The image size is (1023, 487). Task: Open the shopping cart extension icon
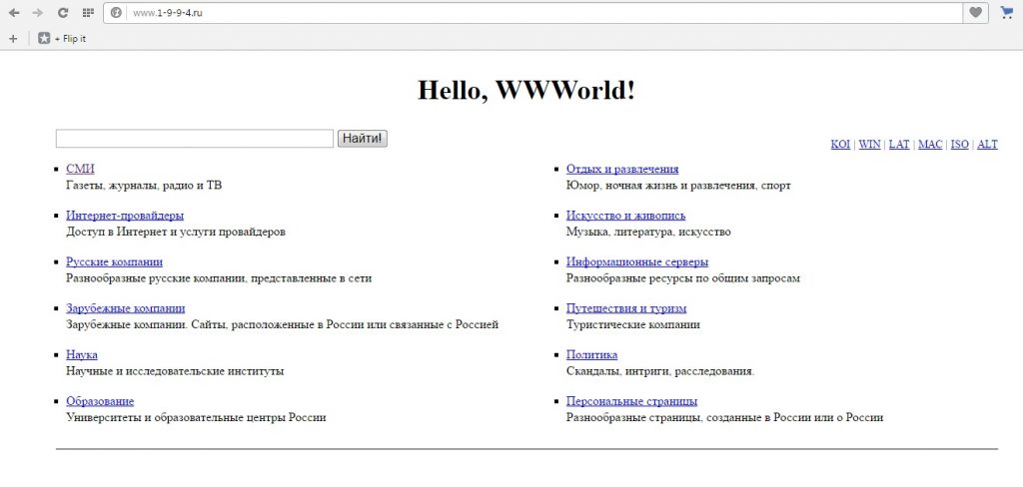[1007, 13]
